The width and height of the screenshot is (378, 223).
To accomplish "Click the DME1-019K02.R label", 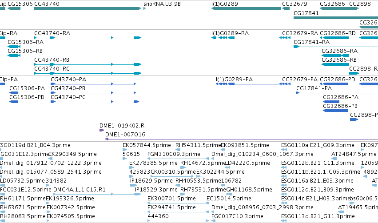I will tap(122, 126).
